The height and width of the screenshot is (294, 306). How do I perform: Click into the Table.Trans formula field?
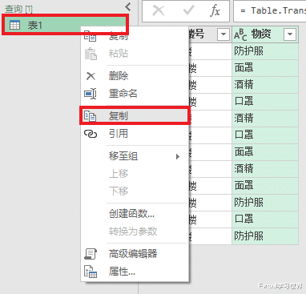(x=270, y=11)
